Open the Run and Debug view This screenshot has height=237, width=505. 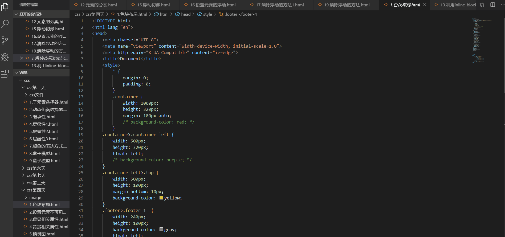click(x=5, y=57)
